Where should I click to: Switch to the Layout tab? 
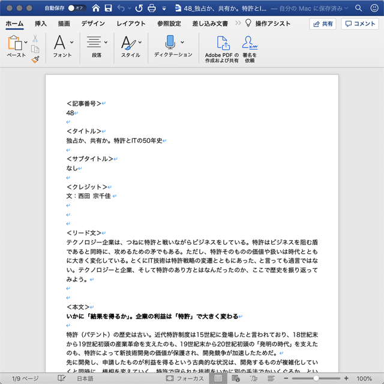click(131, 24)
